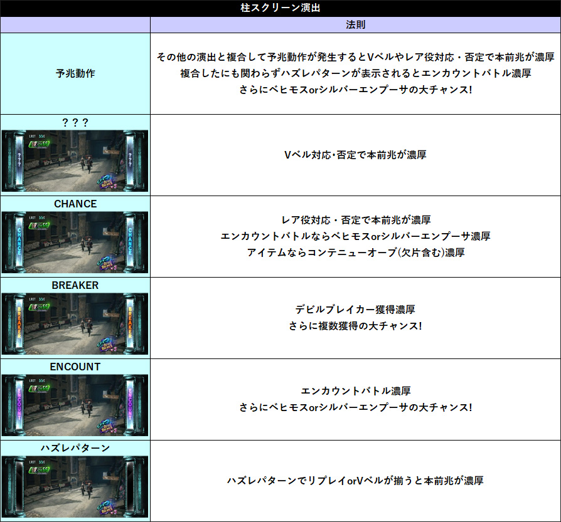Click text デビルブレイカー獲得濃厚
The height and width of the screenshot is (522, 561).
355,310
